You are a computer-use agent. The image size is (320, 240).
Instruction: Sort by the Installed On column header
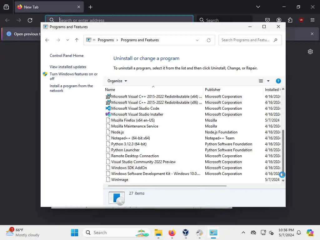[x=272, y=90]
